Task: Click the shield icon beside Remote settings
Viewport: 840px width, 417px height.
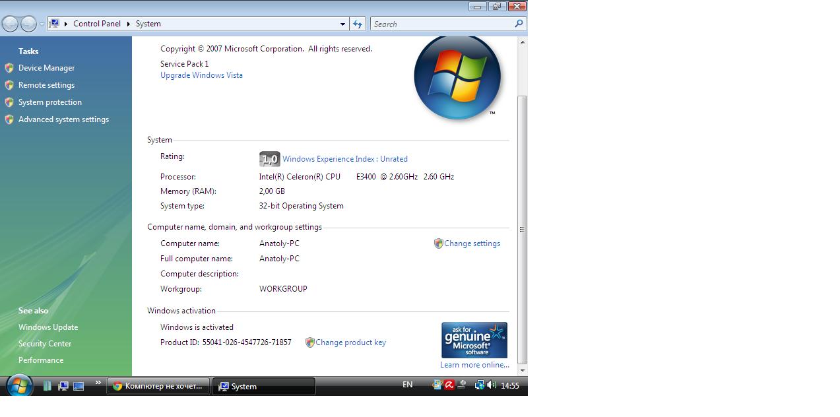Action: [9, 85]
